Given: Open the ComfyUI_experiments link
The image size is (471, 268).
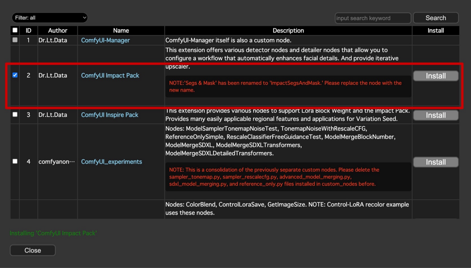Looking at the screenshot, I should (x=111, y=162).
